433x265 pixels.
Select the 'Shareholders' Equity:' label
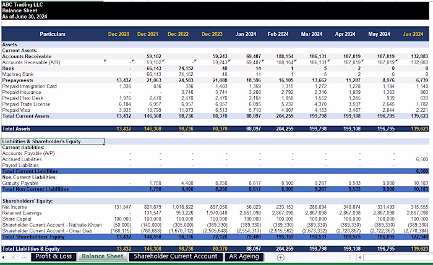click(27, 201)
